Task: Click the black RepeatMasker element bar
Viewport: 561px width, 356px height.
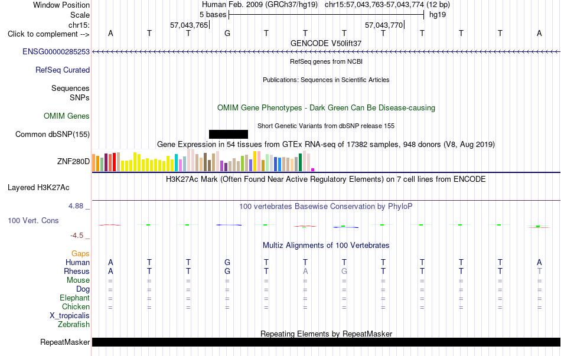Action: coord(326,342)
